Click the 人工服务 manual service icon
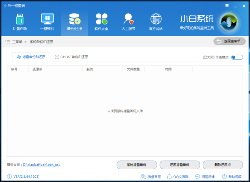The image size is (250, 182). [x=128, y=22]
